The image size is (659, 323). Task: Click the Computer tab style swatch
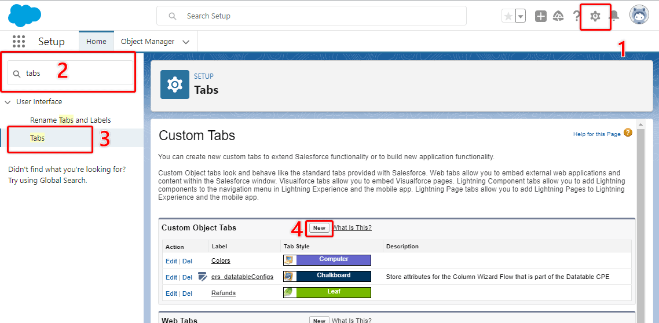(x=327, y=260)
